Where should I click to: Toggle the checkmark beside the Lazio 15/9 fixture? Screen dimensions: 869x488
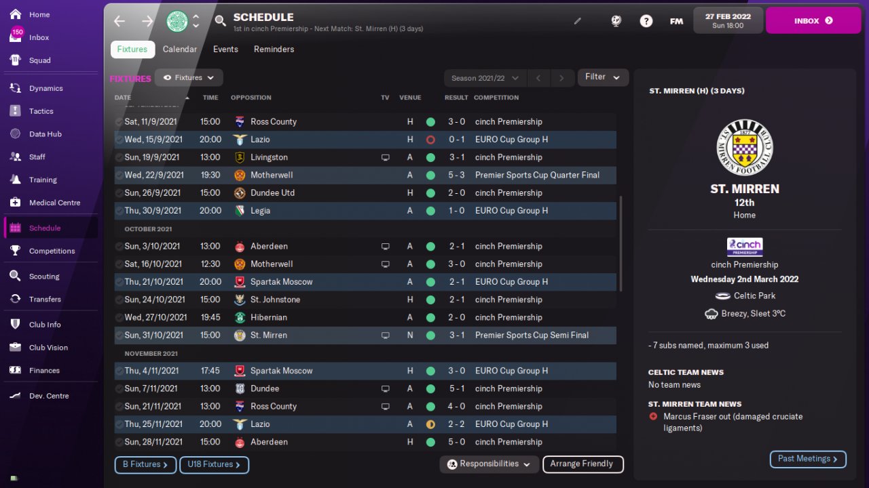(x=119, y=140)
